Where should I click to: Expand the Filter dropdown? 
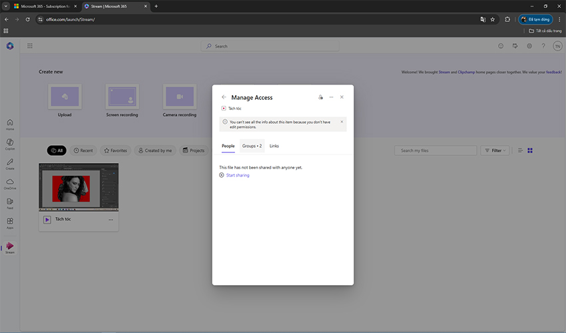coord(495,151)
